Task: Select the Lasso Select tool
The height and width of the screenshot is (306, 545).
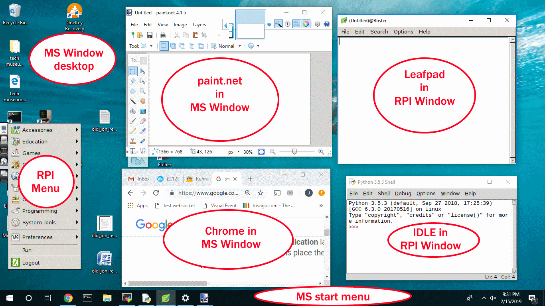Action: click(x=133, y=81)
